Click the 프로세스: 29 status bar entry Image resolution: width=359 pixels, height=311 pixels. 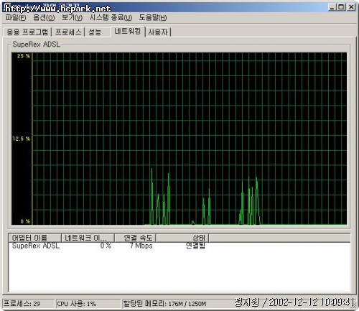[28, 304]
